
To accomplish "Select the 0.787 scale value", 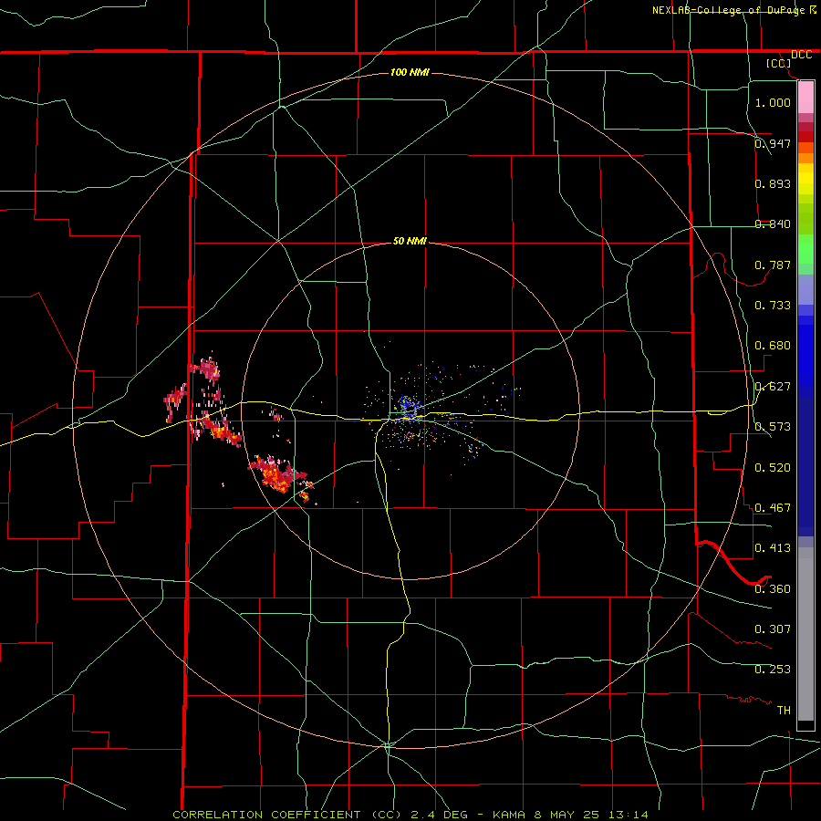I will [773, 265].
